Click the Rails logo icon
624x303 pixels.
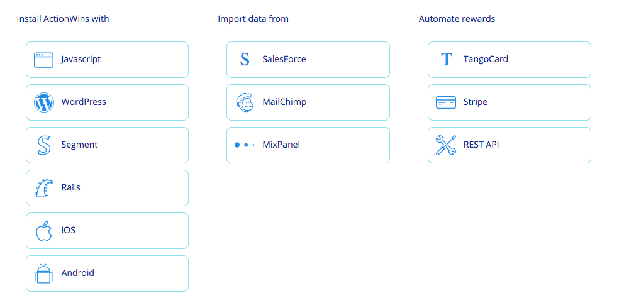tap(44, 188)
